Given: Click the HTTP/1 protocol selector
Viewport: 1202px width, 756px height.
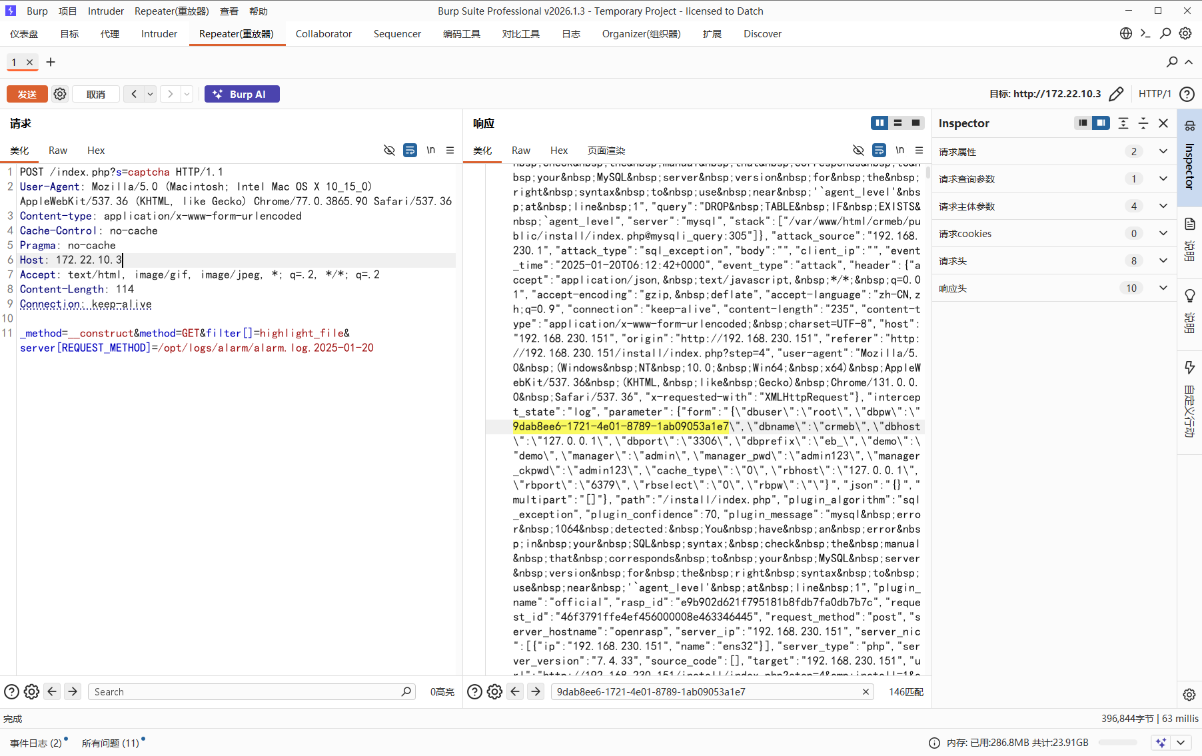Looking at the screenshot, I should click(1155, 94).
